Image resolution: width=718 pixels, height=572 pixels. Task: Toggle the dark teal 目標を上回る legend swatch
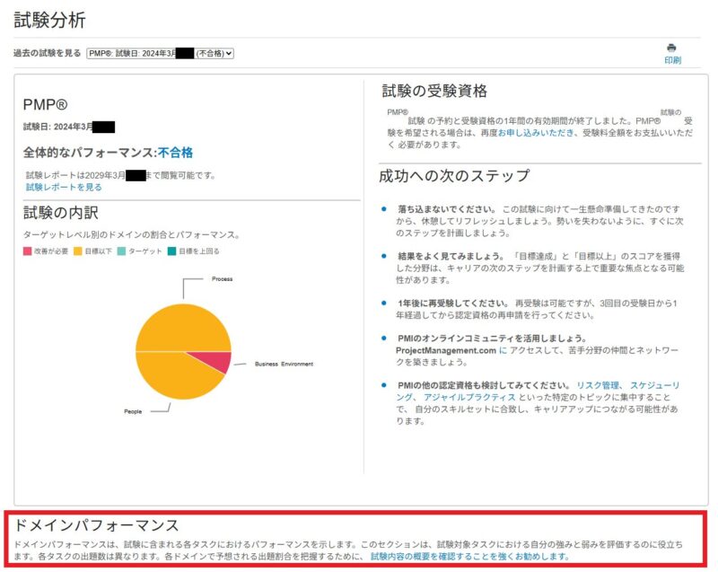[x=171, y=251]
